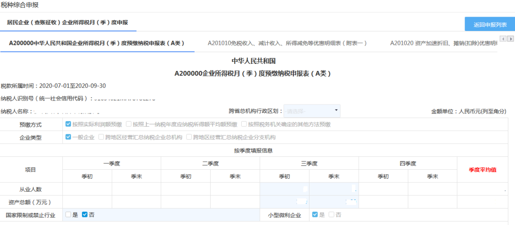Select the 居民企业(查账征收)企业所得税月(季)度申报 tab
Screen dimensions: 515x225
pyautogui.click(x=68, y=23)
